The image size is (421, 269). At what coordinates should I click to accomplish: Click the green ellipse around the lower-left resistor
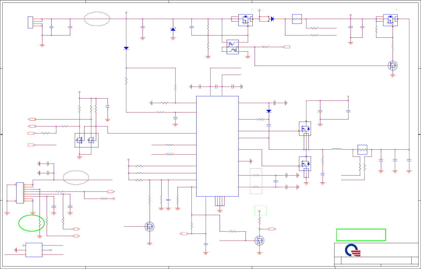[32, 223]
